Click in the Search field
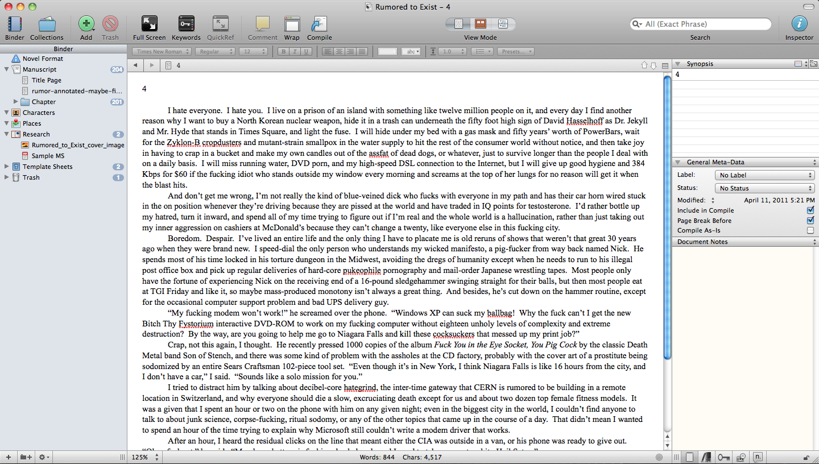 click(705, 24)
